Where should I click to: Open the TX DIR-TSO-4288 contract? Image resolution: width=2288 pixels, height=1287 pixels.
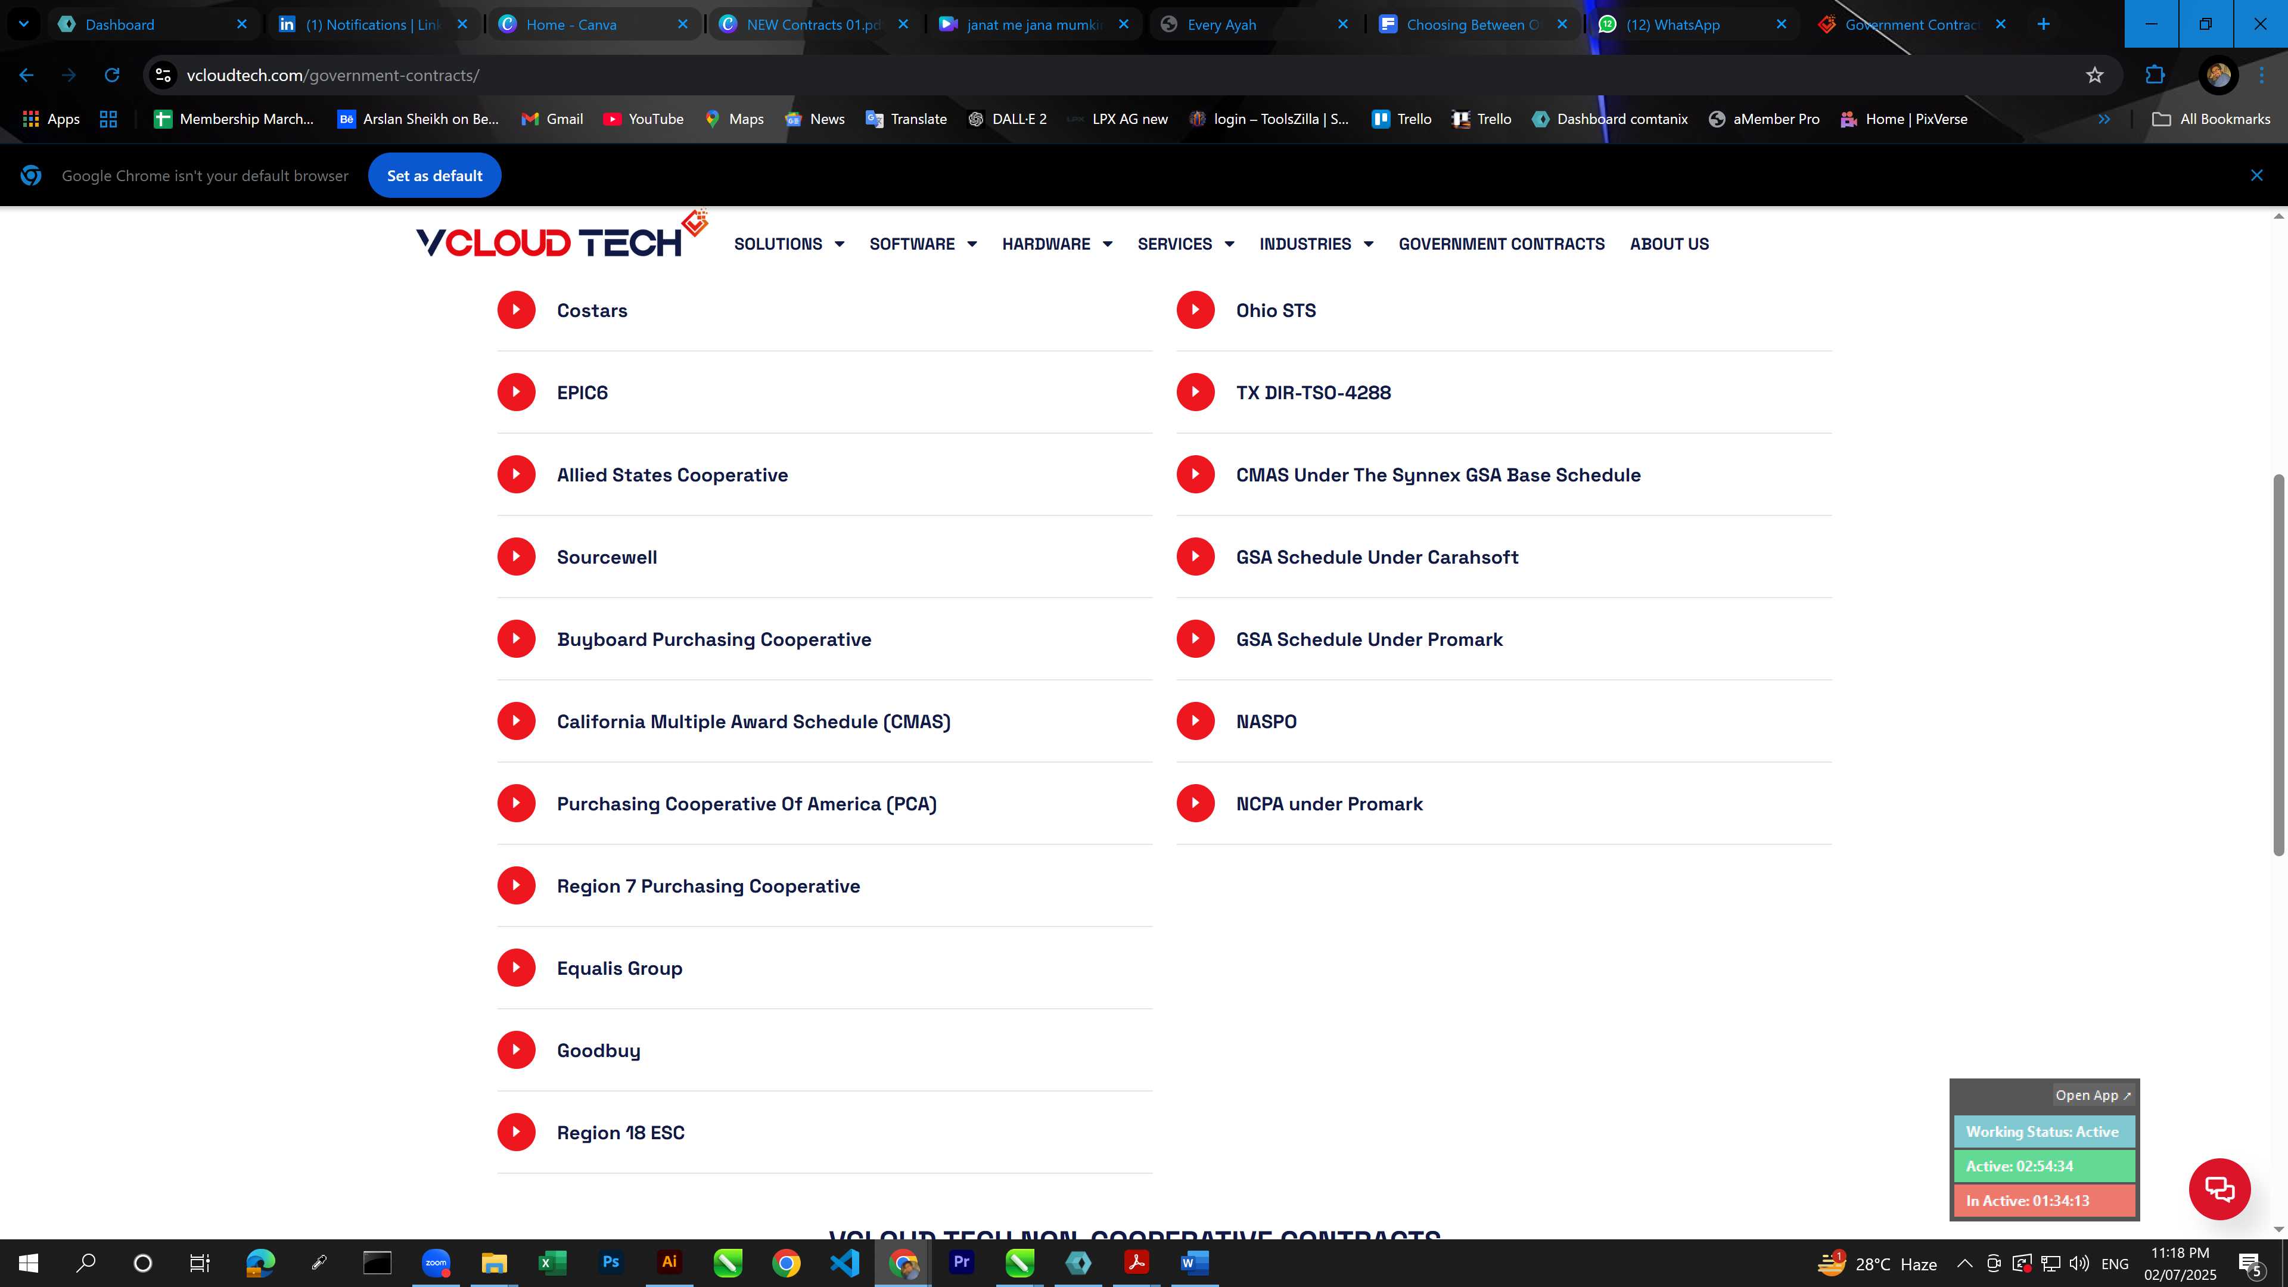pos(1314,391)
